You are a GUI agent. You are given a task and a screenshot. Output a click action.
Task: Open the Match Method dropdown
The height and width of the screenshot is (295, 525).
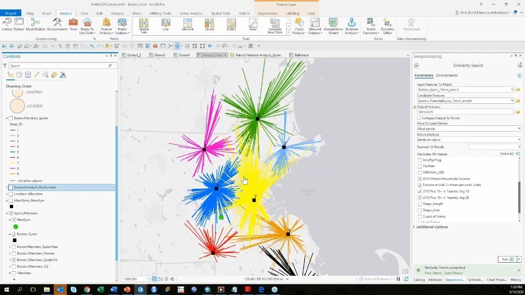468,140
